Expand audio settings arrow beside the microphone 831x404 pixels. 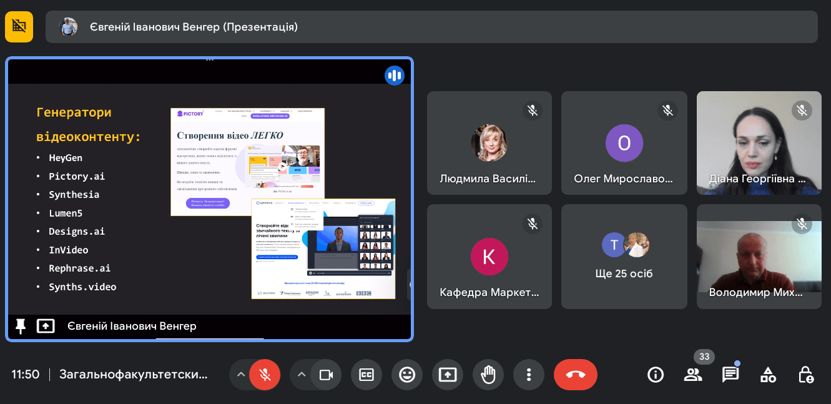(x=240, y=375)
